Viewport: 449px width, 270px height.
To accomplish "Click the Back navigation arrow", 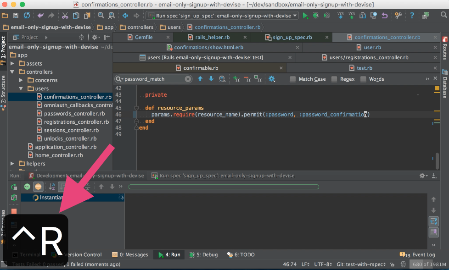I will click(125, 16).
